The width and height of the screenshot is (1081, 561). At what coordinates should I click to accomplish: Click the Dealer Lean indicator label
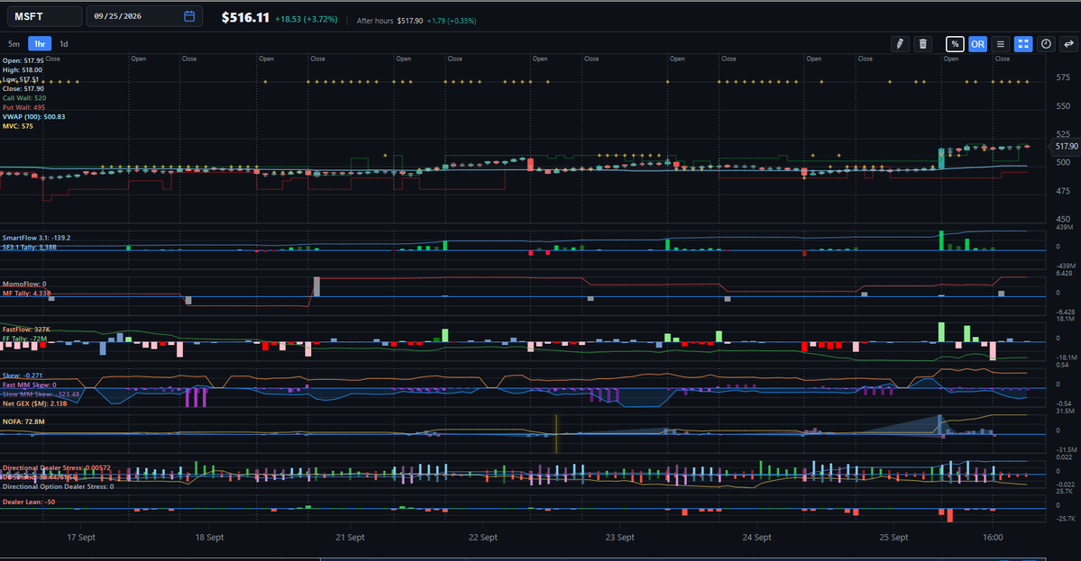[x=29, y=502]
